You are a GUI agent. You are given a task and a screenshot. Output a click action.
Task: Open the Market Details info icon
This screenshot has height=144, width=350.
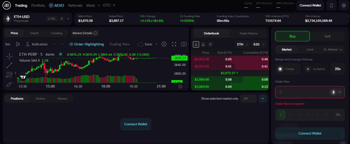[95, 33]
